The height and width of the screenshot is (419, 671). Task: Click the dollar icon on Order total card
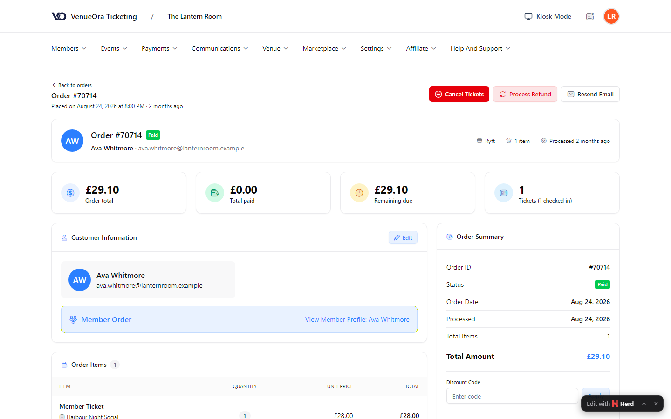point(70,193)
